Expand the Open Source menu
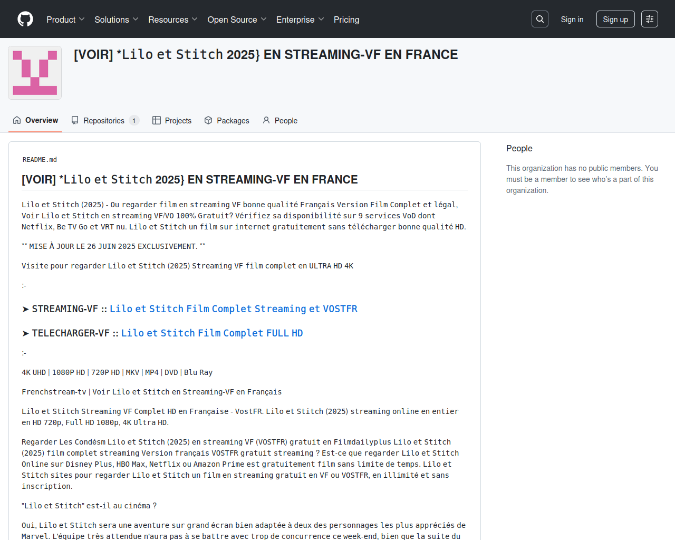The image size is (675, 540). coord(237,20)
